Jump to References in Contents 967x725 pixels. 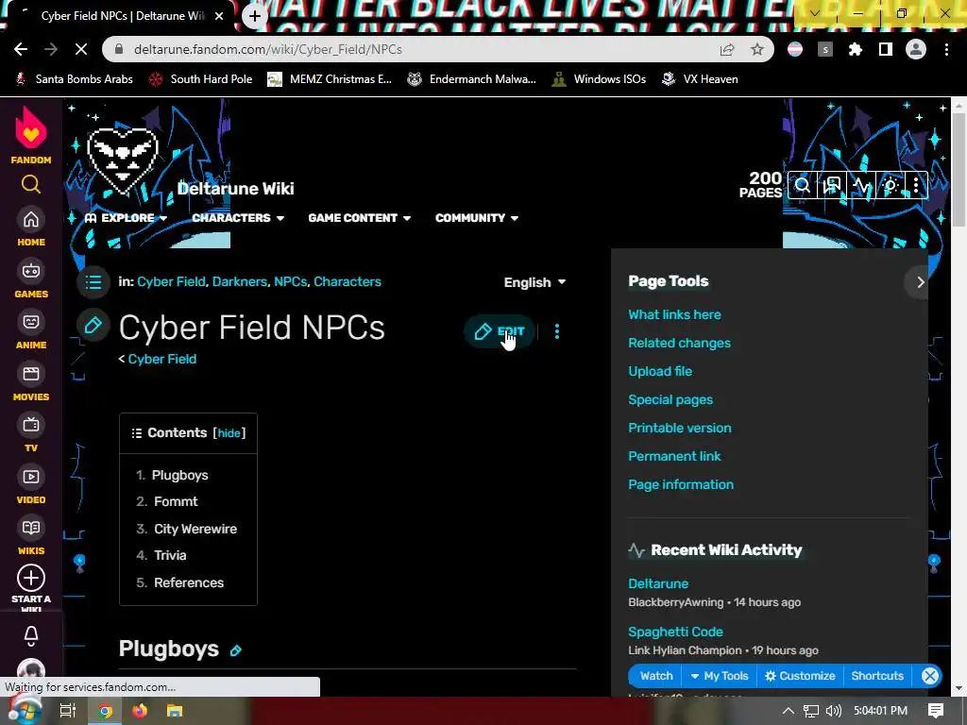(x=189, y=582)
